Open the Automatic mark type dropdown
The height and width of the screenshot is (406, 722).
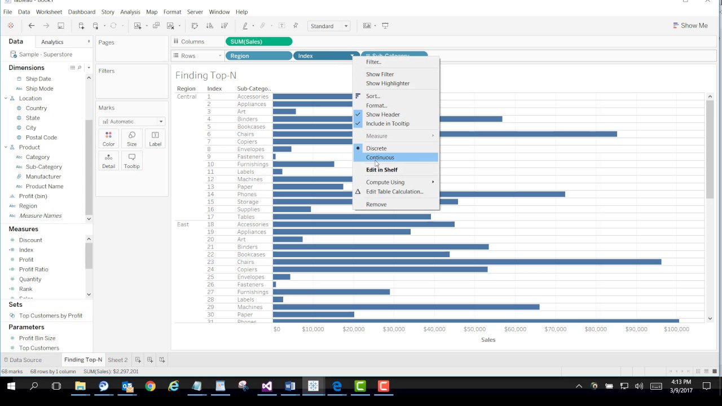pos(131,121)
